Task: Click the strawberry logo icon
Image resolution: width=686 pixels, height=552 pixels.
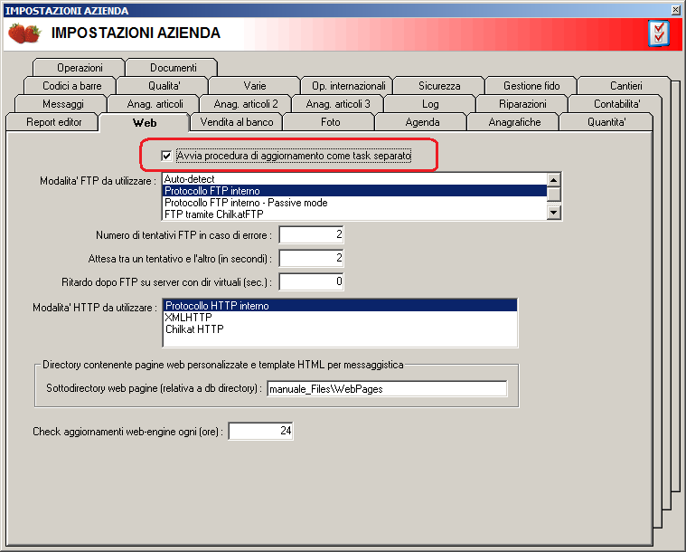Action: tap(24, 33)
